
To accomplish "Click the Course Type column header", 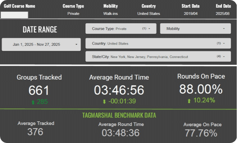I will (x=73, y=6).
